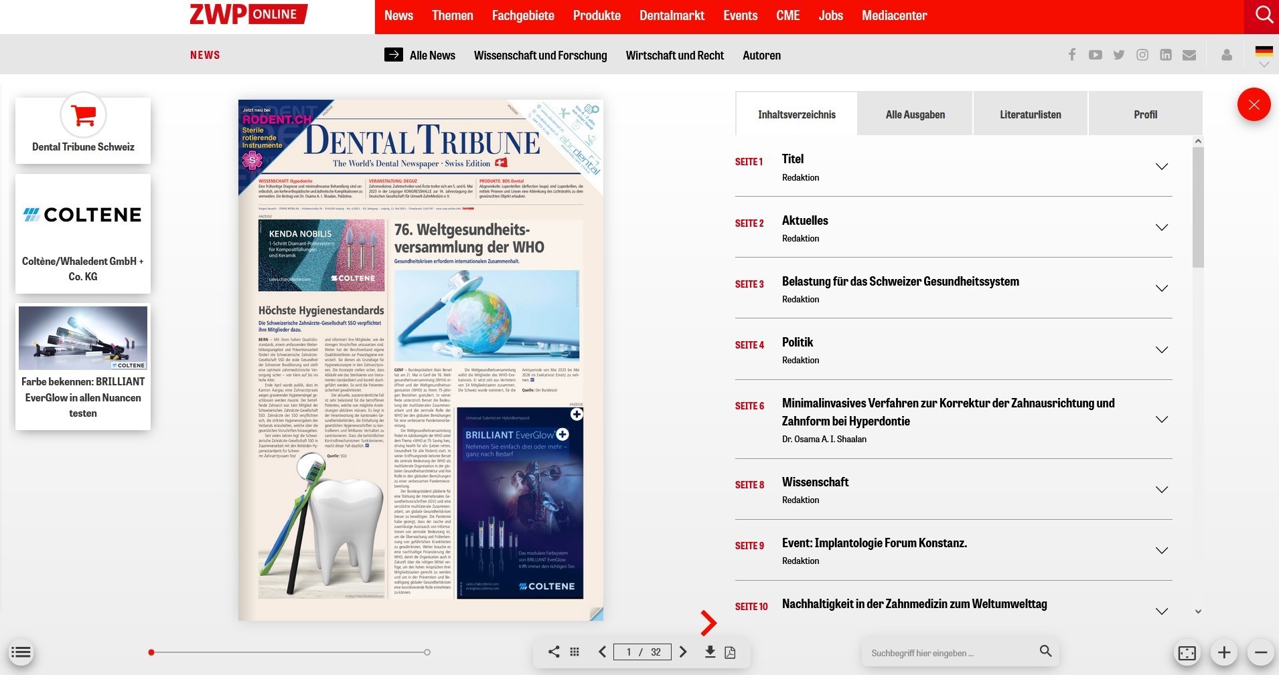Go to the next page arrow
Viewport: 1279px width, 675px height.
click(x=683, y=652)
